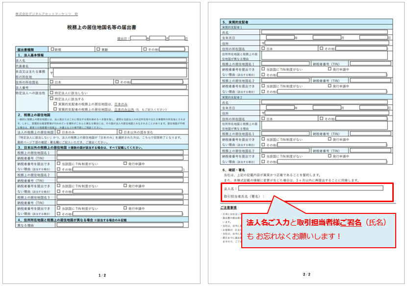Click the 住所 field of 実質的支配者1
This screenshot has width=407, height=286.
[x=327, y=43]
